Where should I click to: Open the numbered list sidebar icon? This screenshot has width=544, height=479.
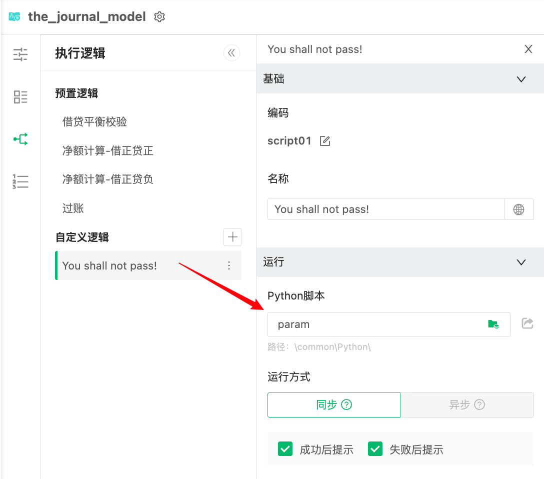click(x=20, y=181)
